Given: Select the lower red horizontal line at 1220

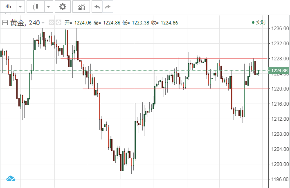Looking at the screenshot, I should tap(176, 89).
